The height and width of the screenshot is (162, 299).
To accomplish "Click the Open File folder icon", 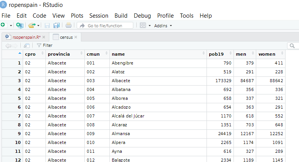I will click(x=32, y=25).
